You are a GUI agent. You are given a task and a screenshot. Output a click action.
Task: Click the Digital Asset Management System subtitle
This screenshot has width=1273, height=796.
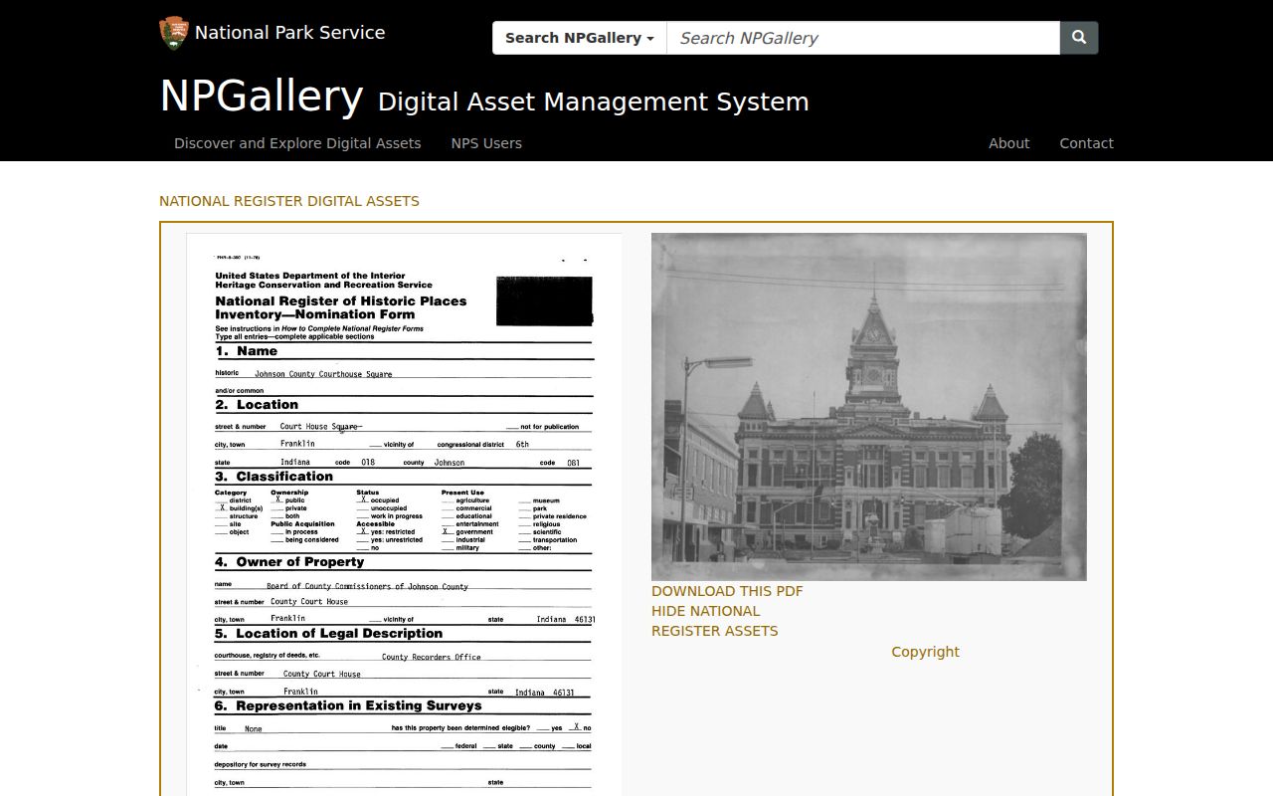594,101
